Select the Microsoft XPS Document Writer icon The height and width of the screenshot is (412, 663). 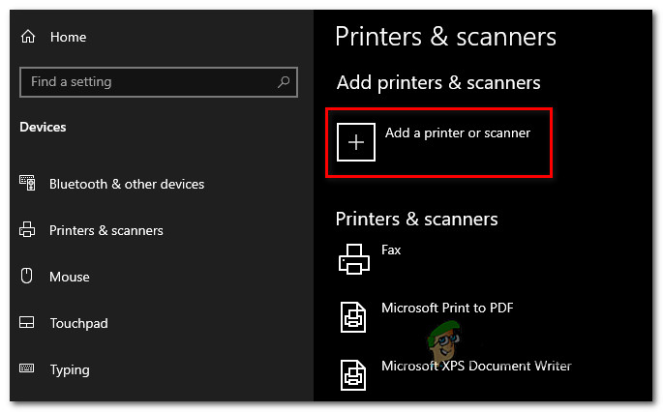click(x=353, y=375)
